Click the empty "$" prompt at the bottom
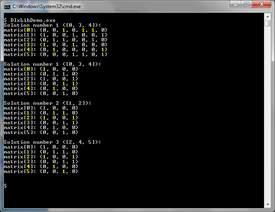275x212 pixels. (x=5, y=186)
